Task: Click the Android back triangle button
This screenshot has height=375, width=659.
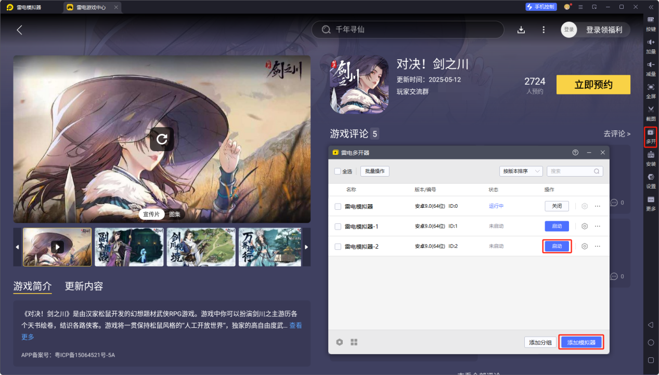Action: pyautogui.click(x=651, y=325)
